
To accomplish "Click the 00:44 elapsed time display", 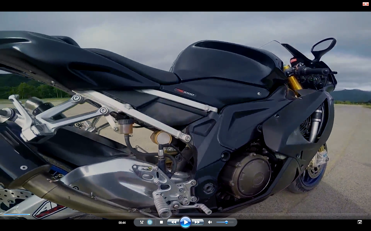I will (x=122, y=222).
